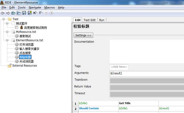Image resolution: width=184 pixels, height=113 pixels.
Task: Click the Go Back arrow toolbar icon
Action: click(2, 13)
